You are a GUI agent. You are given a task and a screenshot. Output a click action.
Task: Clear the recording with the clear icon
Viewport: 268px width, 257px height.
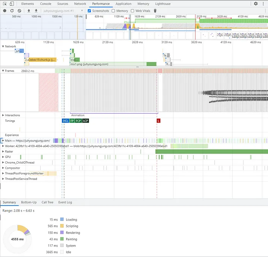19,11
